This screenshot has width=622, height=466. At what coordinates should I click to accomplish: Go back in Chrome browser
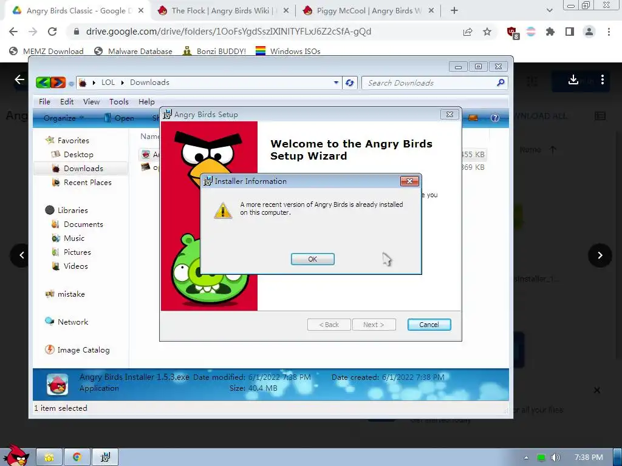13,32
